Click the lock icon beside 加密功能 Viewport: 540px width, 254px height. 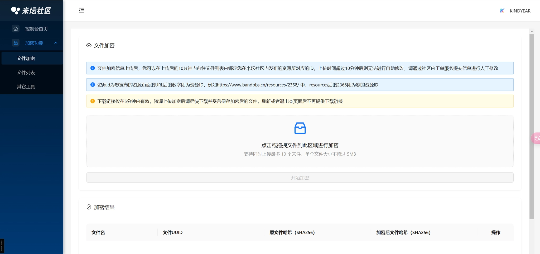click(x=16, y=43)
